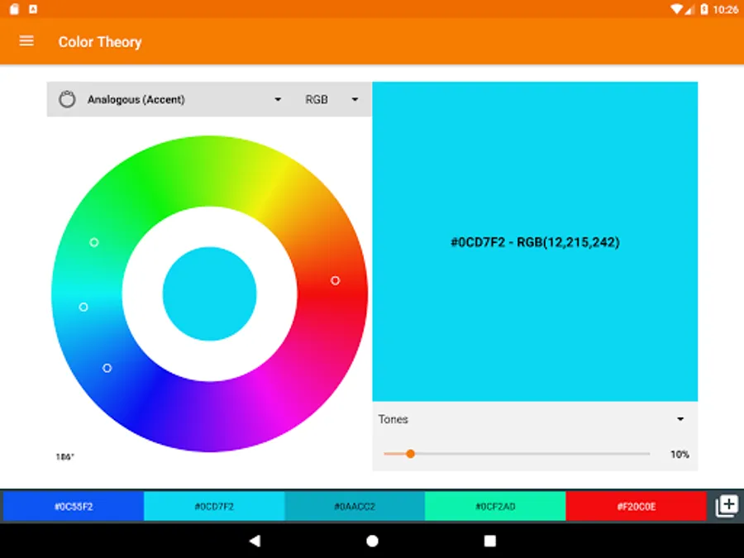The image size is (744, 558).
Task: Select the accent marker on the red hue
Action: click(x=335, y=280)
